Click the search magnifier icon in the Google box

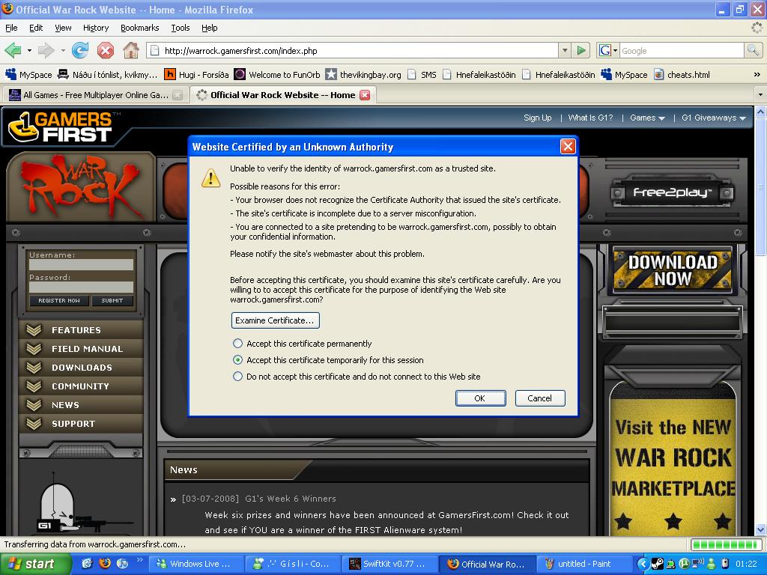point(752,50)
